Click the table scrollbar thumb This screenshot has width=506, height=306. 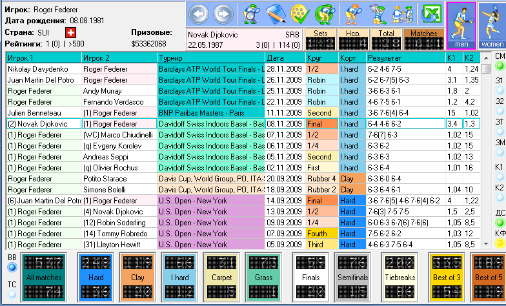point(485,68)
